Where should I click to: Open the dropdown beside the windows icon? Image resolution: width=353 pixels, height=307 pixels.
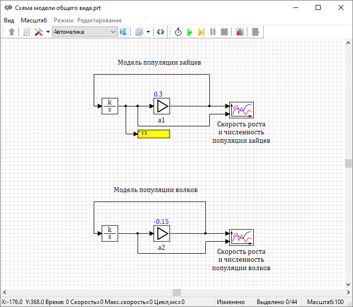coord(148,32)
